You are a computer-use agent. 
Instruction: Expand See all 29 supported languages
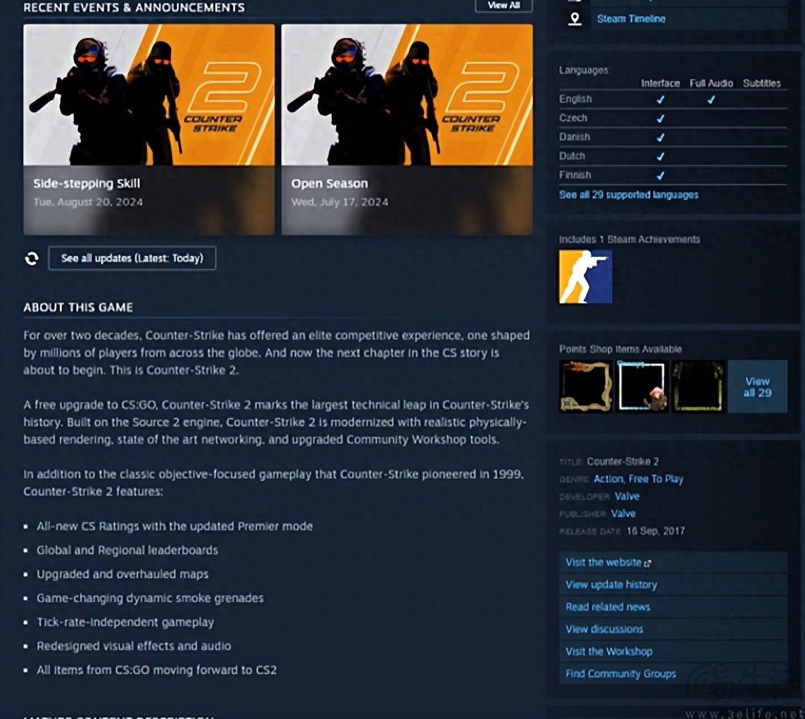point(629,195)
